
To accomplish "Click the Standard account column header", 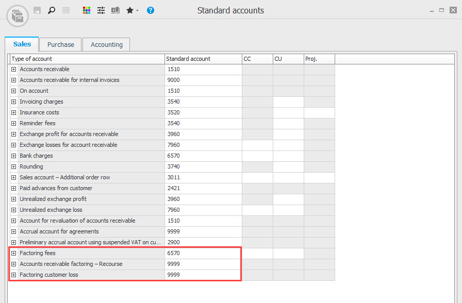I will click(x=203, y=59).
